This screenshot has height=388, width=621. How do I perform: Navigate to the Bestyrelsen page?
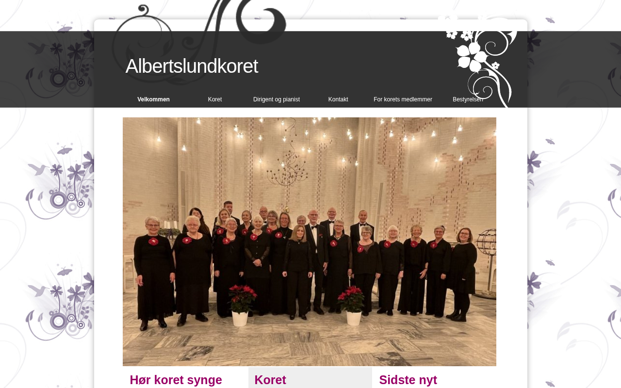coord(468,99)
